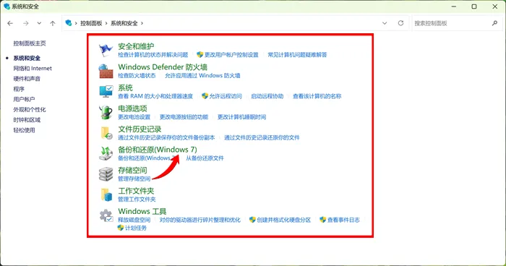Open the Windows Defender 防火墙 heading link
The width and height of the screenshot is (506, 266).
click(x=163, y=67)
